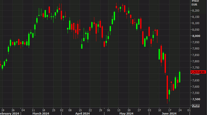Click date tick 29 in April
207x115 pixels.
[x=100, y=110]
